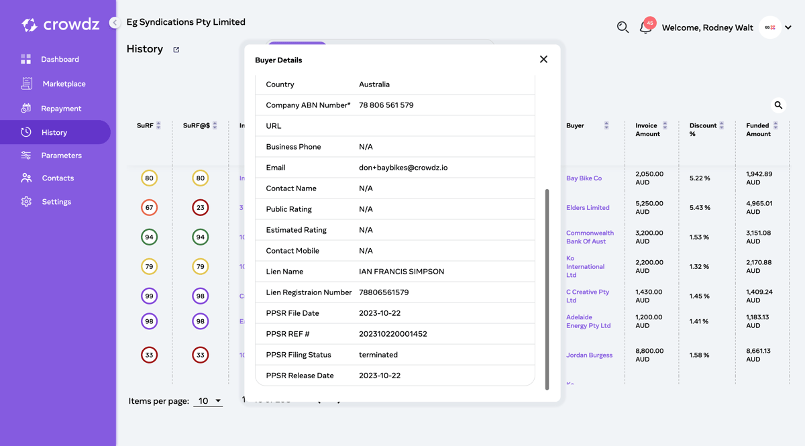Select email don+baybikes@crowdz.io
Screen dimensions: 805x446
pos(403,168)
